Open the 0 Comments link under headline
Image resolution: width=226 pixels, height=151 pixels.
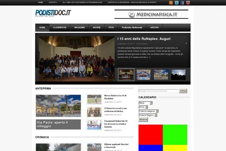[142, 44]
